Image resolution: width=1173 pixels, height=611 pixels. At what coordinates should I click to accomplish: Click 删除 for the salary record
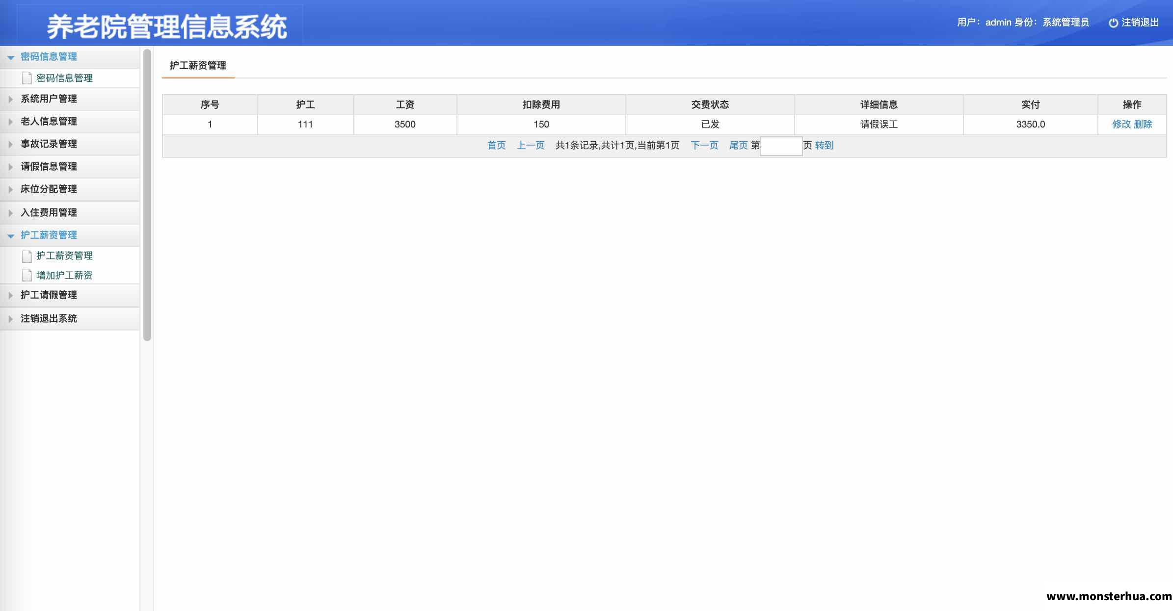[1143, 125]
